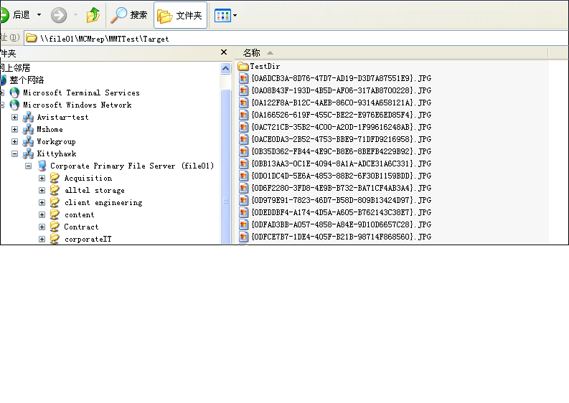Click the Kittyhawk network icon
This screenshot has width=569, height=403.
(28, 153)
